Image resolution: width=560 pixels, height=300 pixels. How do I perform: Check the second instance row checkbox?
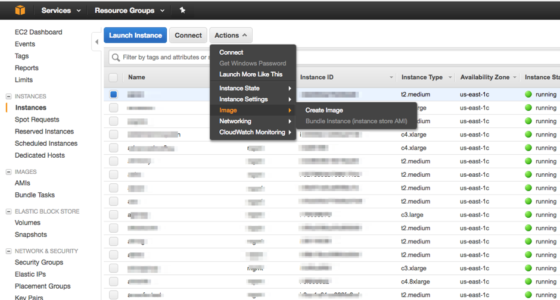coord(113,108)
